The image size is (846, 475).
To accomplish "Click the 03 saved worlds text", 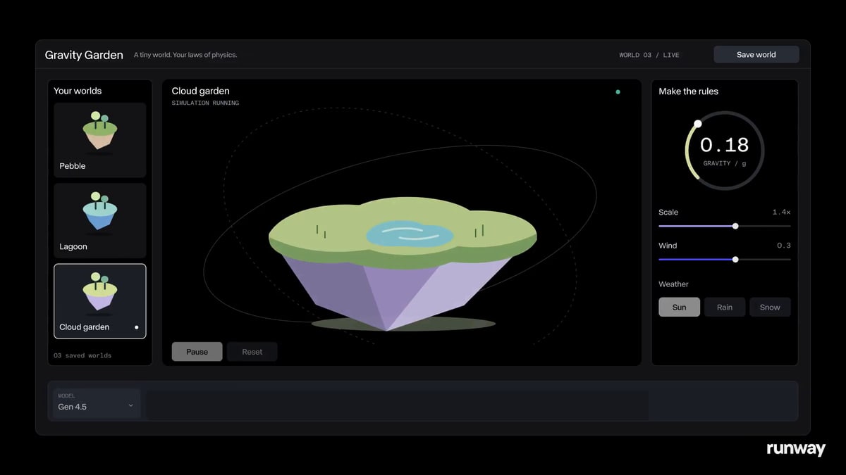I will tap(82, 355).
